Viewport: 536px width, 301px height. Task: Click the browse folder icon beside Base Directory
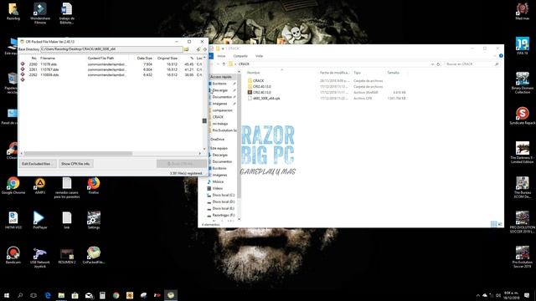point(186,49)
